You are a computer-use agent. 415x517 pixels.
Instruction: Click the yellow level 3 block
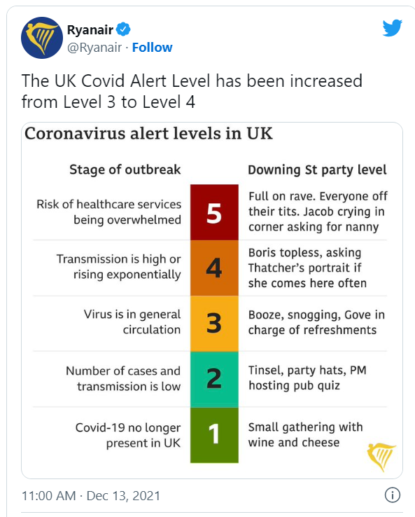click(x=214, y=324)
